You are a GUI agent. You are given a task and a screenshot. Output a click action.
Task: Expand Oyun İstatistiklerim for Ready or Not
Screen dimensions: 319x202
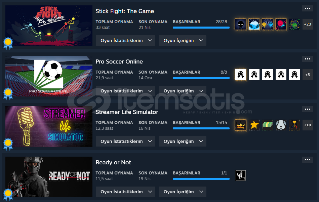click(x=125, y=192)
